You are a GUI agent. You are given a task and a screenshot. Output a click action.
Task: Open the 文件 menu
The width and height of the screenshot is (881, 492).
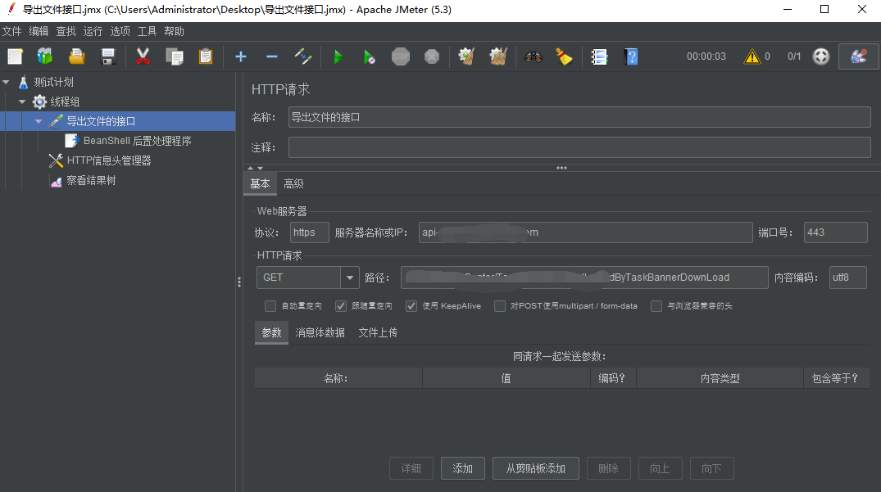(x=11, y=31)
